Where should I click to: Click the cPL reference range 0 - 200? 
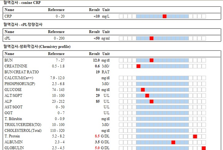59,38
